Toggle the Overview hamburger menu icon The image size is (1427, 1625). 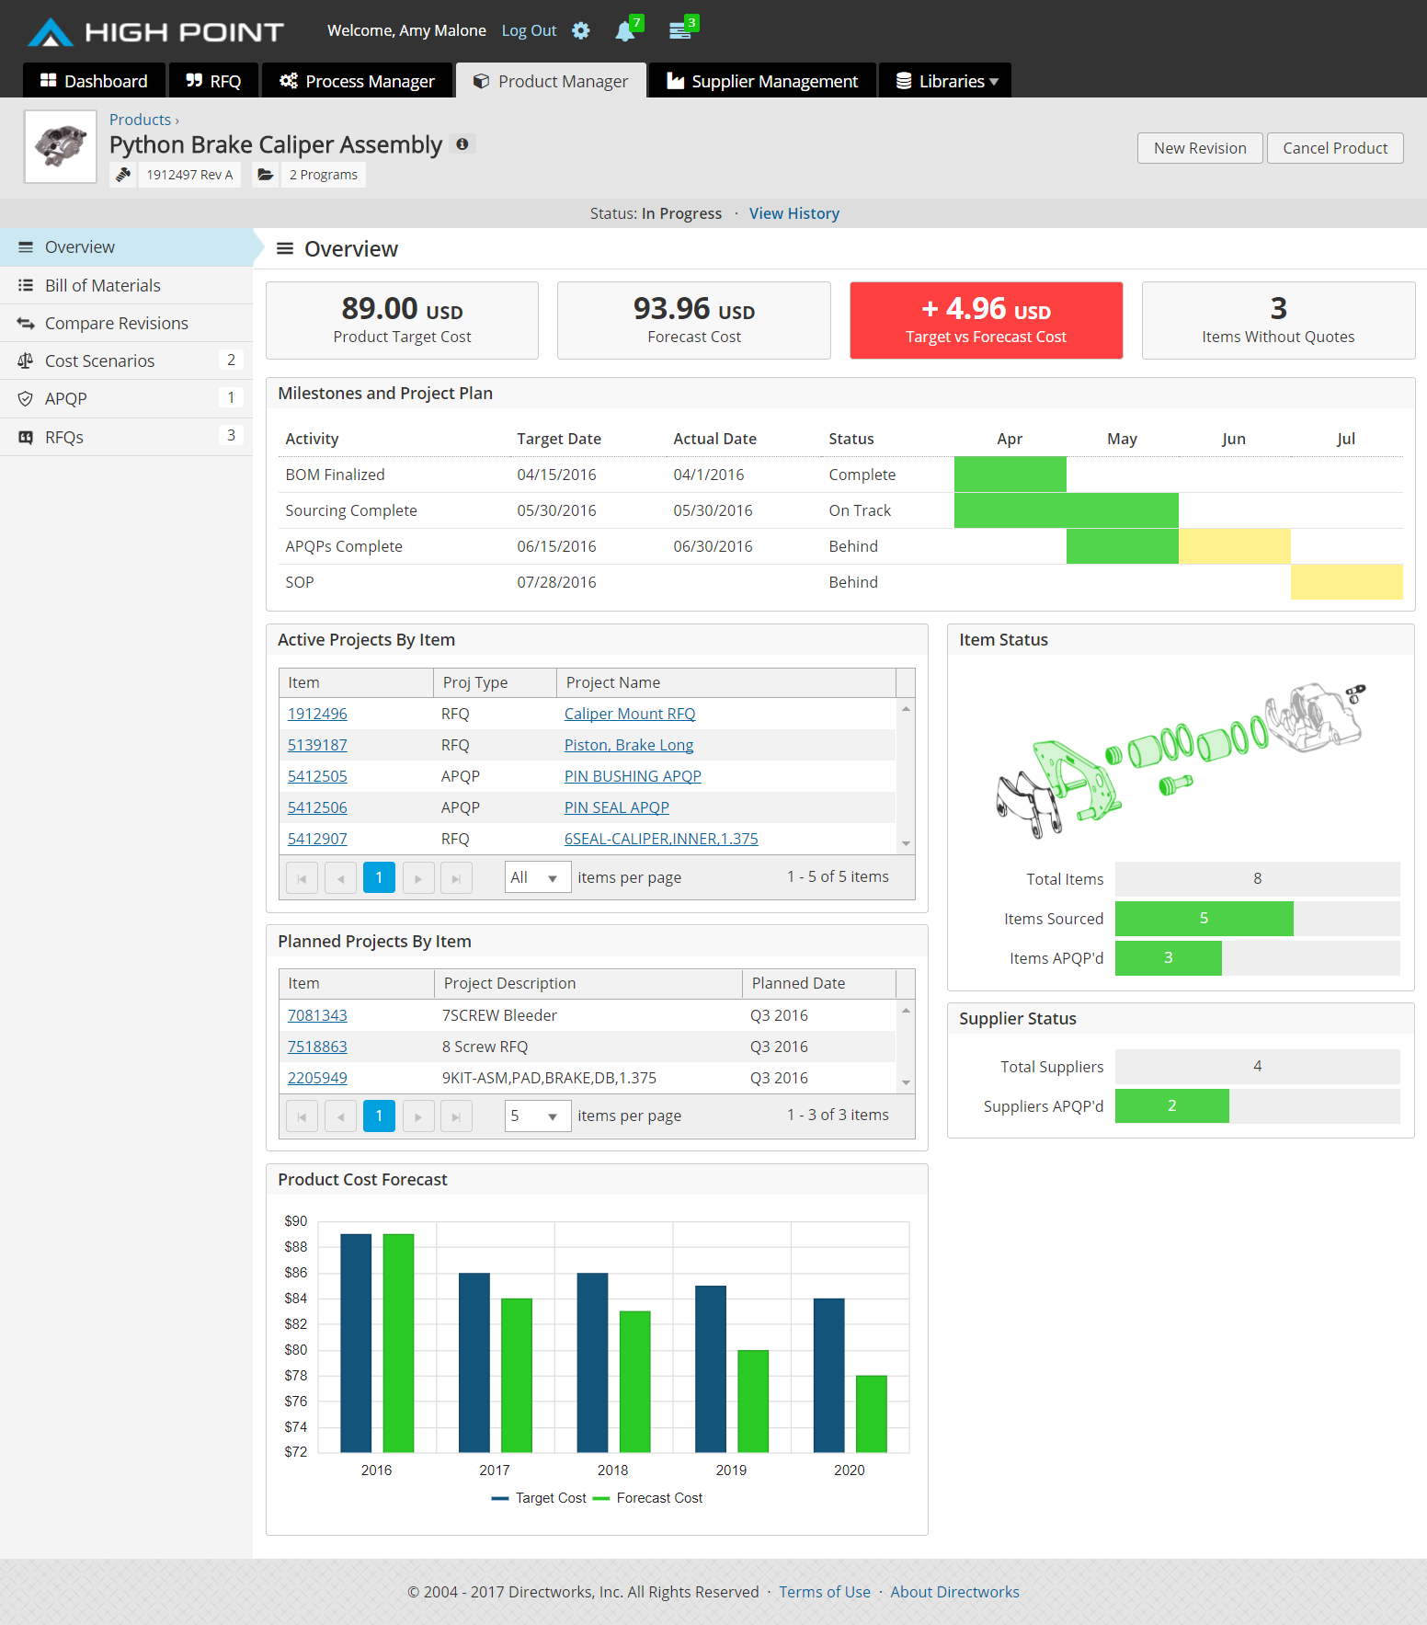[x=285, y=249]
